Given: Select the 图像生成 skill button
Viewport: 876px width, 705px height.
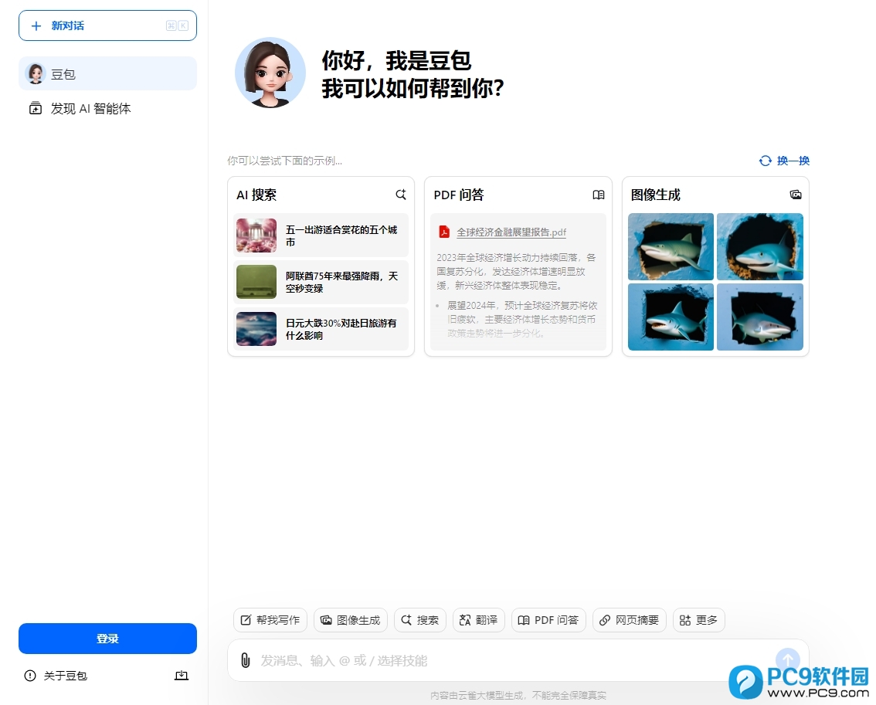Looking at the screenshot, I should 350,620.
